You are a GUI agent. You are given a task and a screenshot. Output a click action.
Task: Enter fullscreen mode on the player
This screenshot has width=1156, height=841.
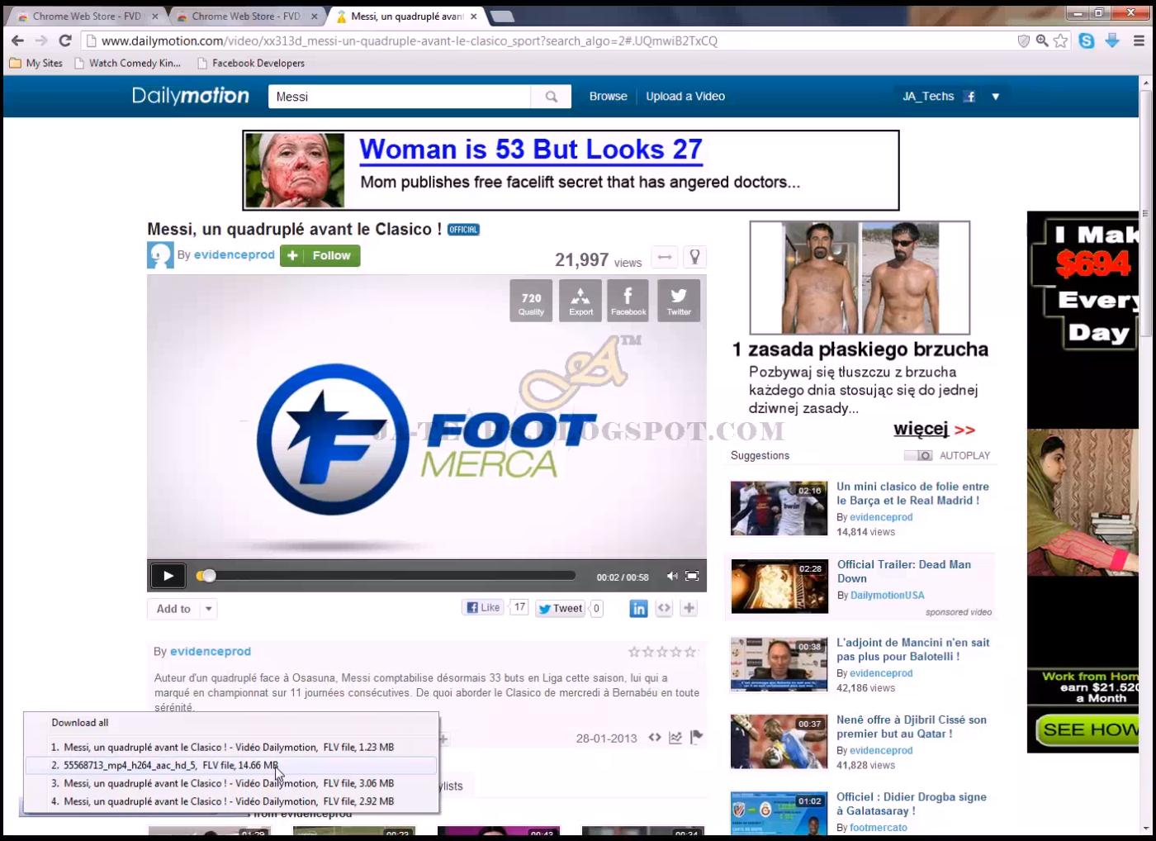[x=692, y=576]
